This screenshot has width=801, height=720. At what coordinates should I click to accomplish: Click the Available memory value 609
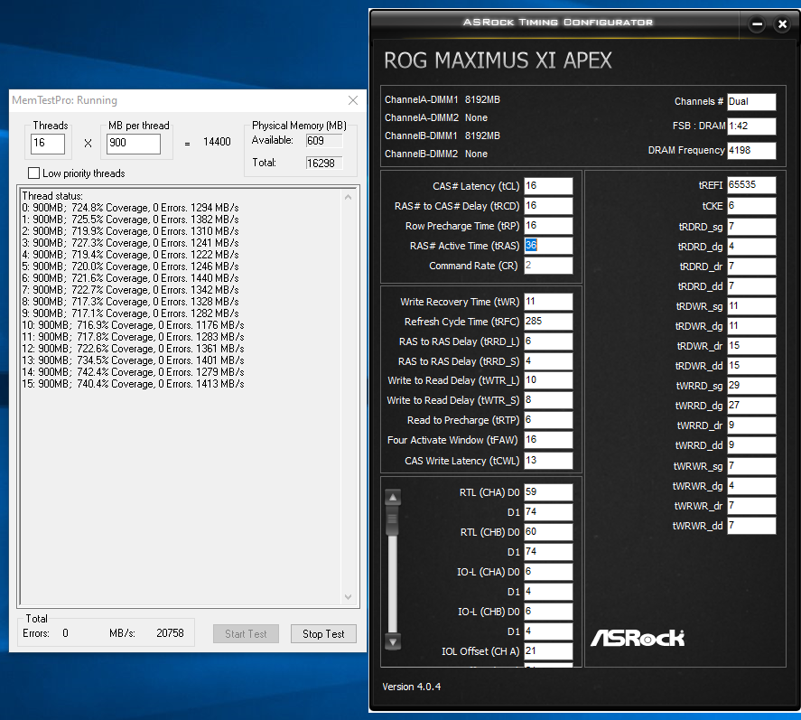tap(324, 141)
